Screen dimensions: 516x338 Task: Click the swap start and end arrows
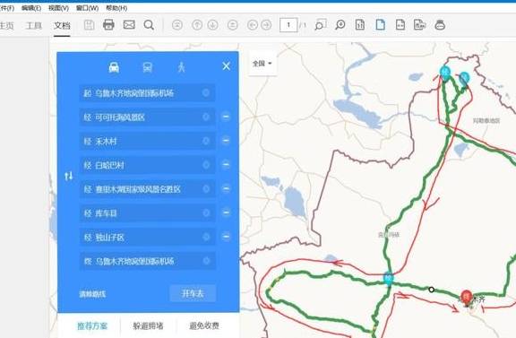pyautogui.click(x=69, y=177)
